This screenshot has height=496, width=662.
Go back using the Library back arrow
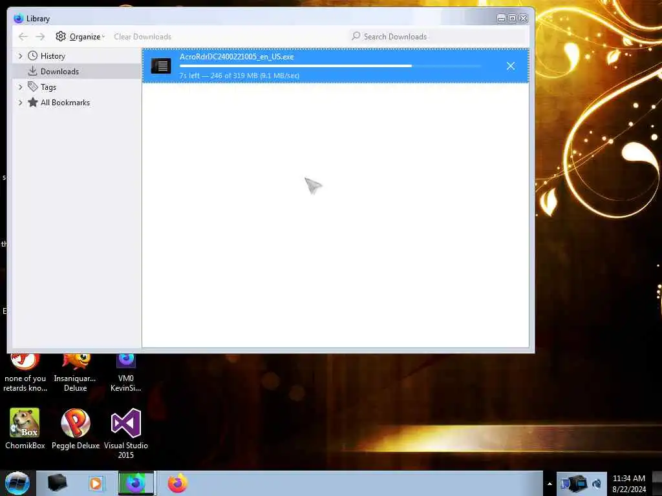coord(23,37)
